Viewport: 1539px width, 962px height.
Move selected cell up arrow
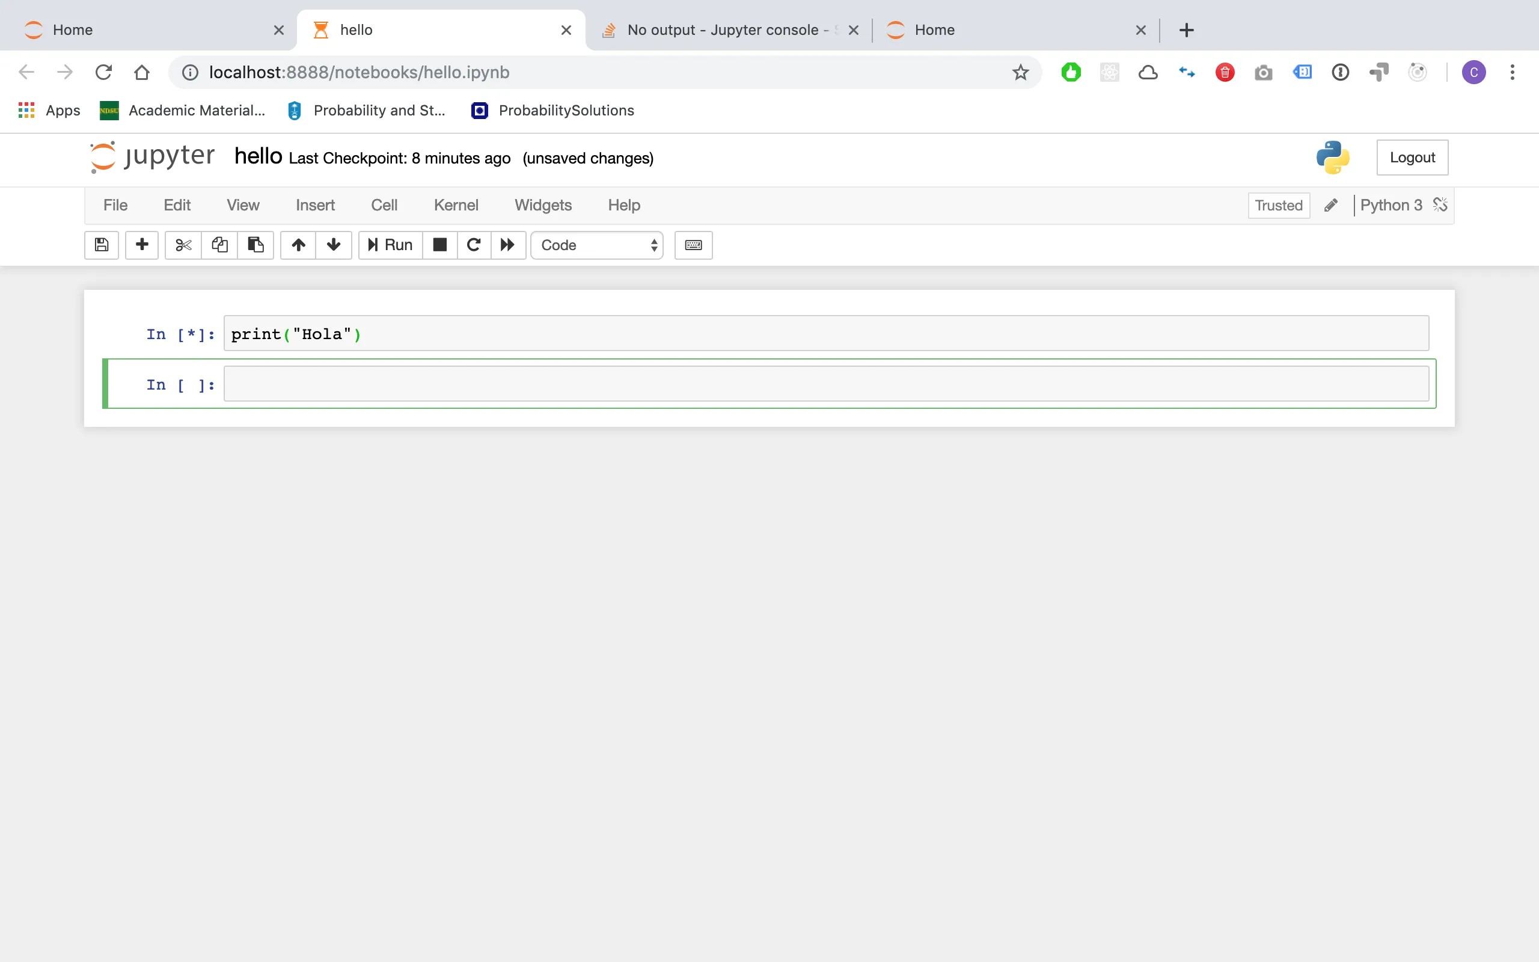(298, 245)
